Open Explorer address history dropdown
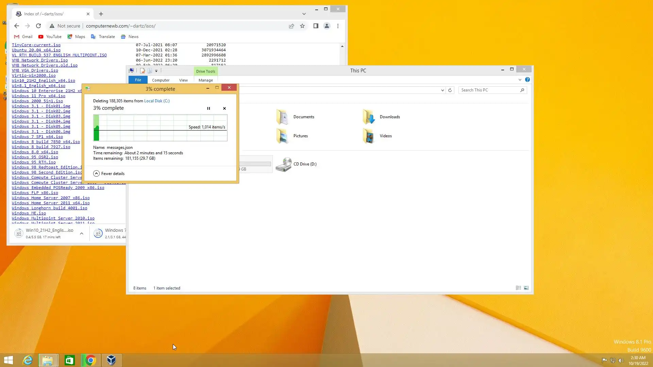 click(442, 90)
